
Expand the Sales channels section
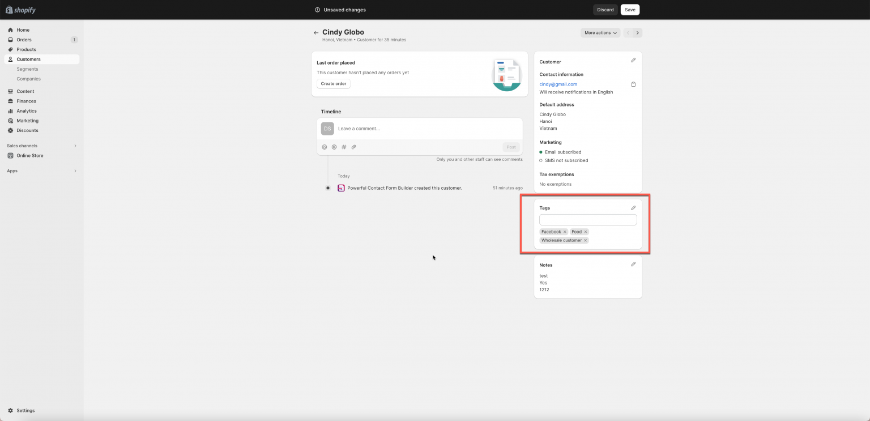click(75, 146)
